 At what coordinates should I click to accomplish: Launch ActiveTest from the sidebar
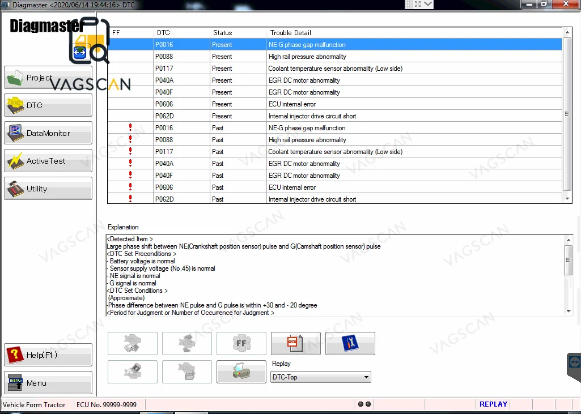(48, 160)
